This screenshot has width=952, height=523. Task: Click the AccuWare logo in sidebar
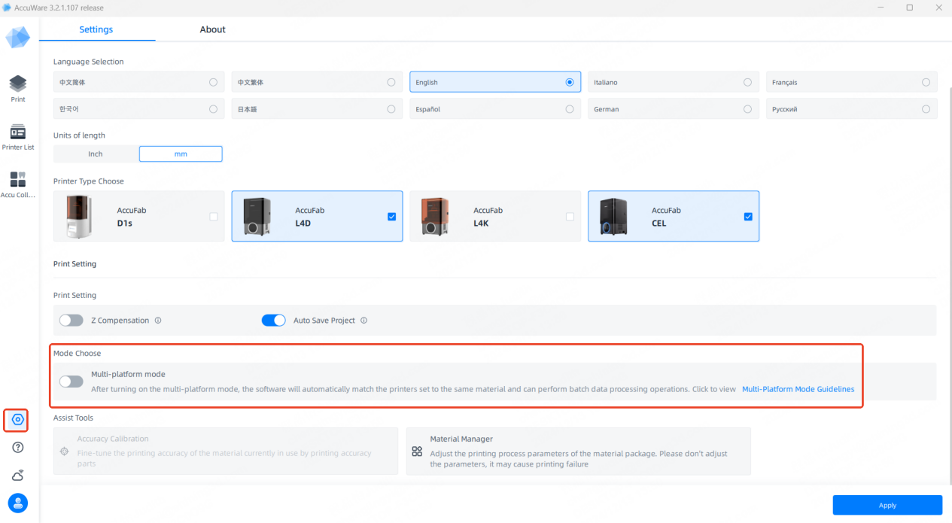pos(17,37)
